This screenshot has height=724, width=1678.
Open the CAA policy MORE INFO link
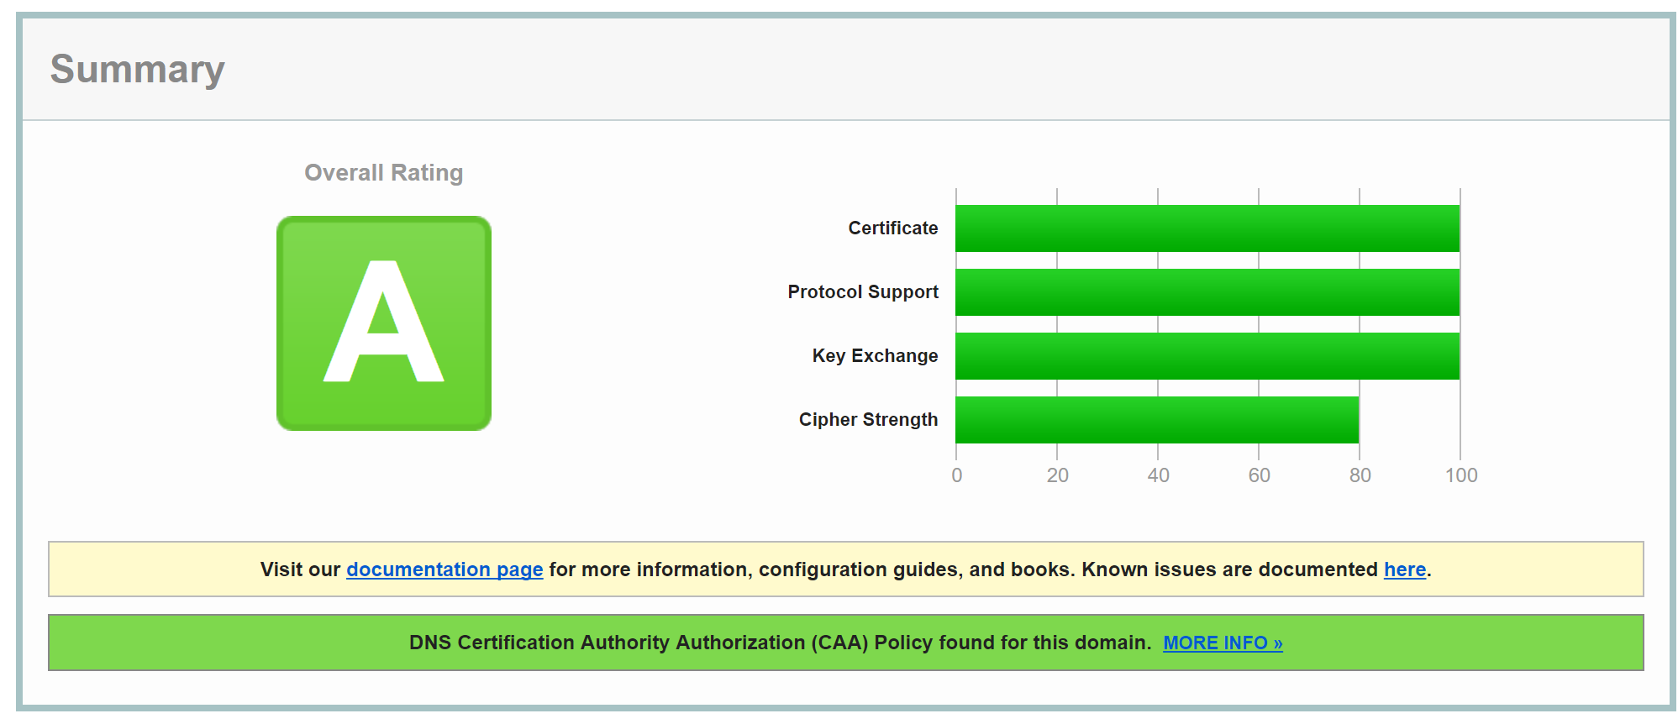(x=1223, y=643)
